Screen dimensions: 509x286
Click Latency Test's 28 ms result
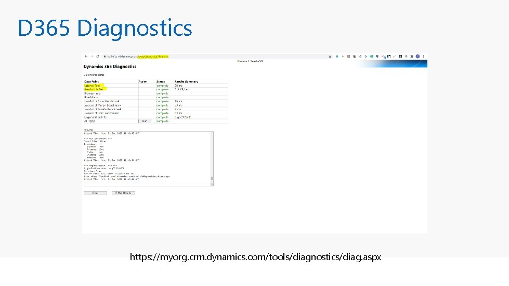click(x=178, y=86)
